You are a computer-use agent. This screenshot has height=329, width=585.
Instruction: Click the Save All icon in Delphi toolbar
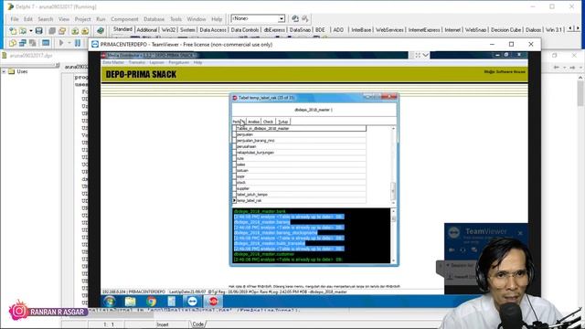click(x=52, y=31)
